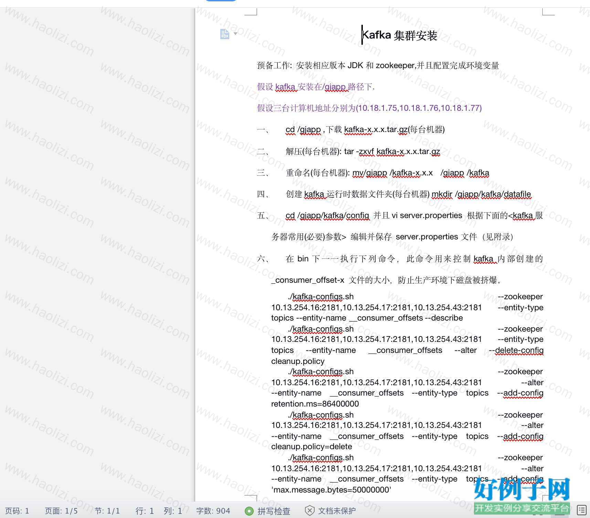Click the title Kafka 集群安装

point(400,35)
